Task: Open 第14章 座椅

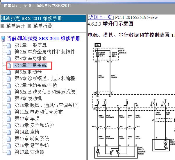Action: coord(27,132)
